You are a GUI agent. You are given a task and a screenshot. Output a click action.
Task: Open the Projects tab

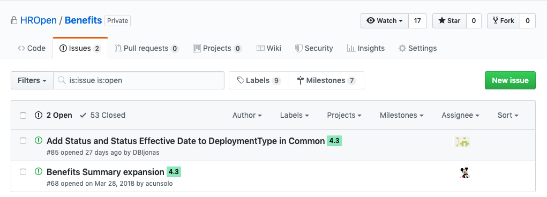[x=218, y=48]
